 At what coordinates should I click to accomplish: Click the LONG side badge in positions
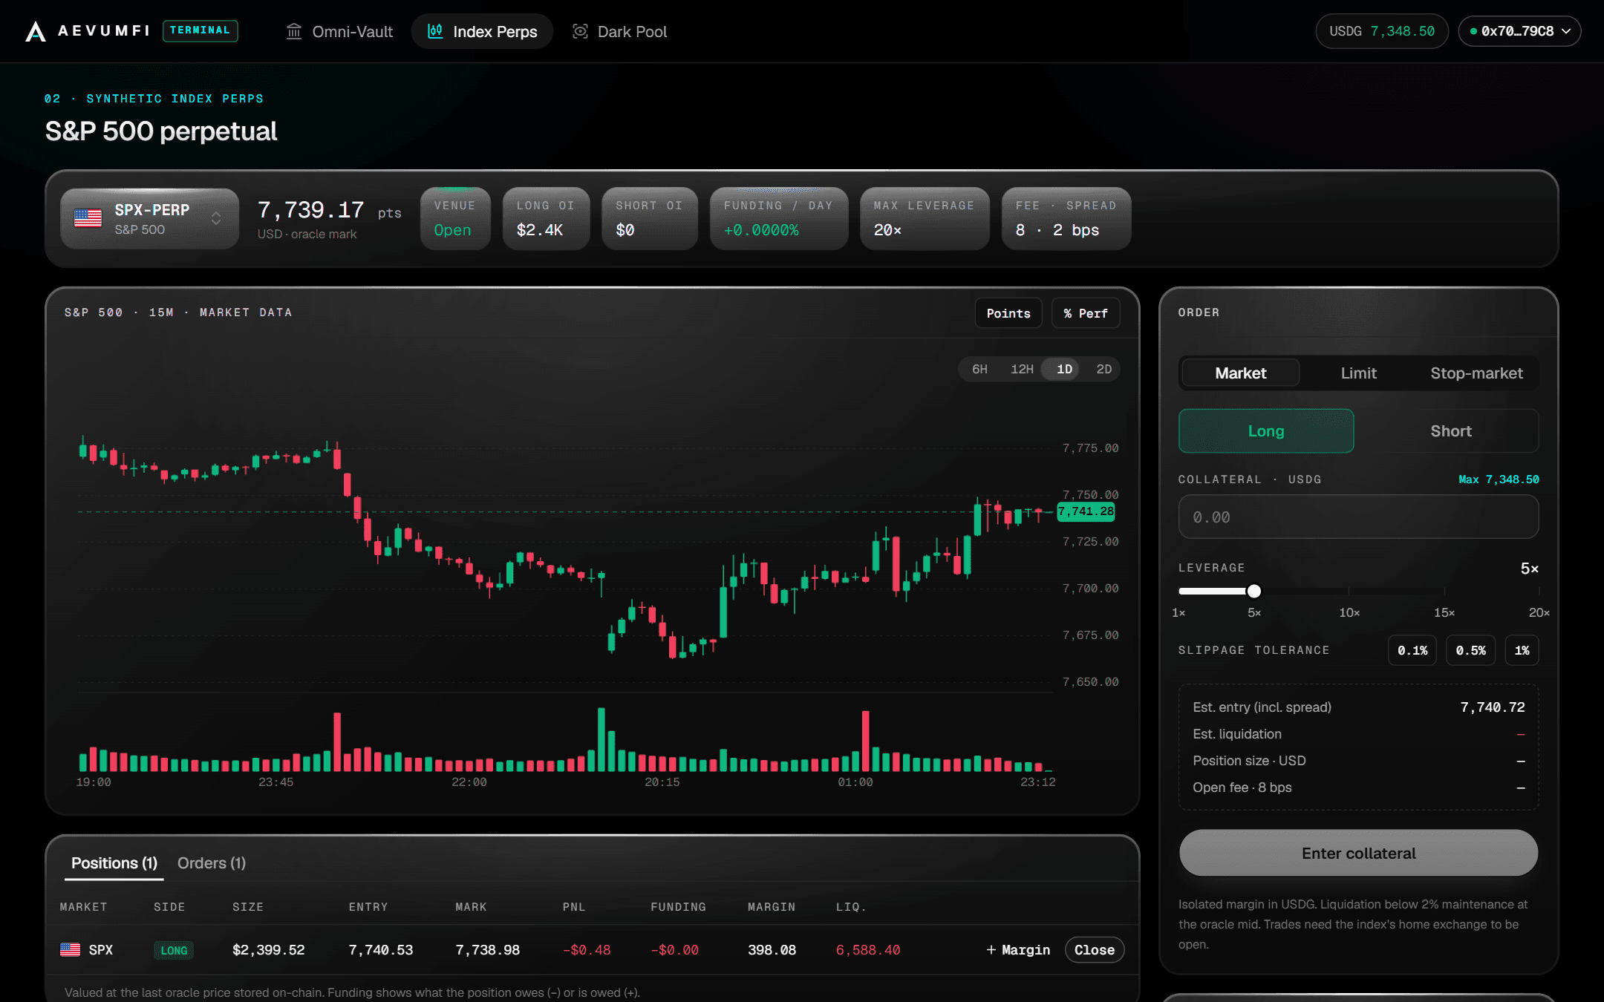tap(174, 950)
